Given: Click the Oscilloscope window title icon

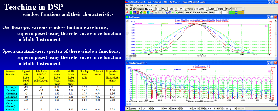Looking at the screenshot, I should point(127,17).
